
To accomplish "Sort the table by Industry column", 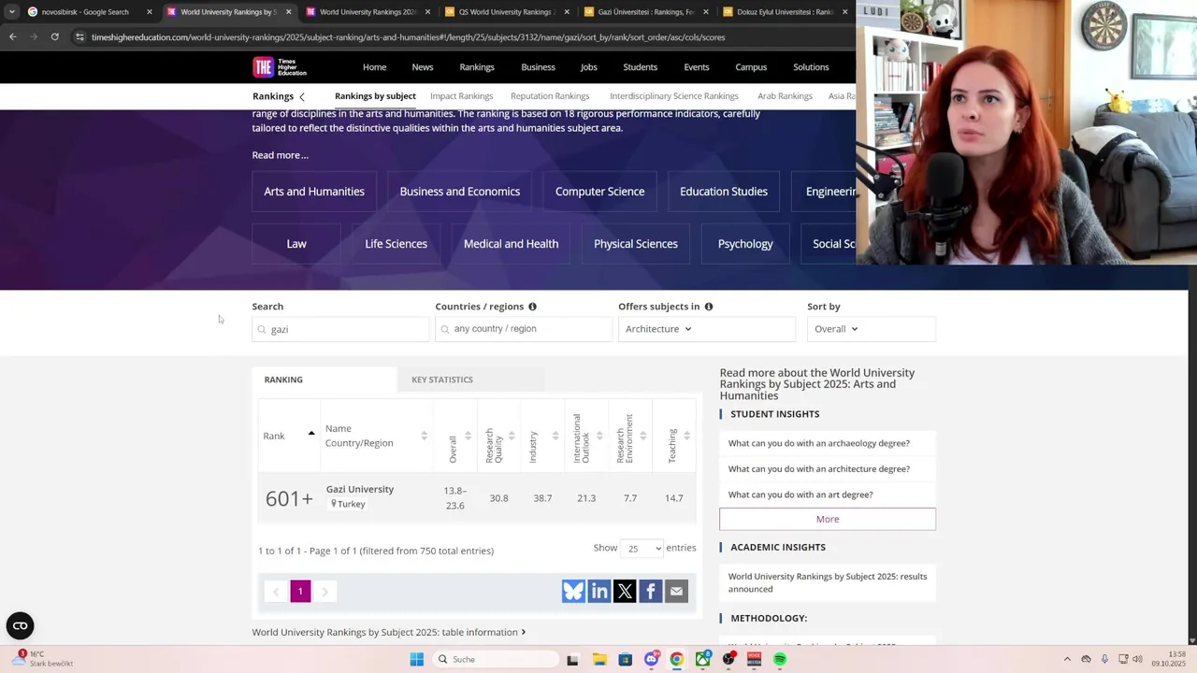I will 542,436.
